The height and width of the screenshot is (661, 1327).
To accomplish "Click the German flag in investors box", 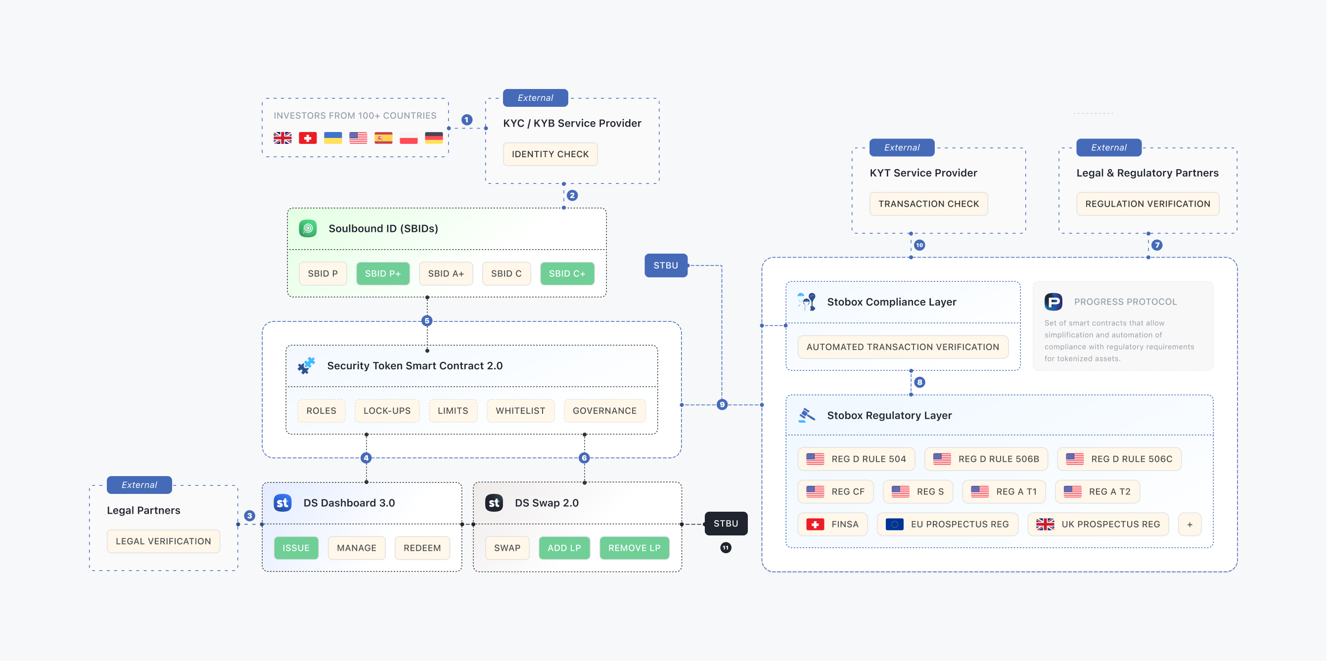I will [434, 138].
